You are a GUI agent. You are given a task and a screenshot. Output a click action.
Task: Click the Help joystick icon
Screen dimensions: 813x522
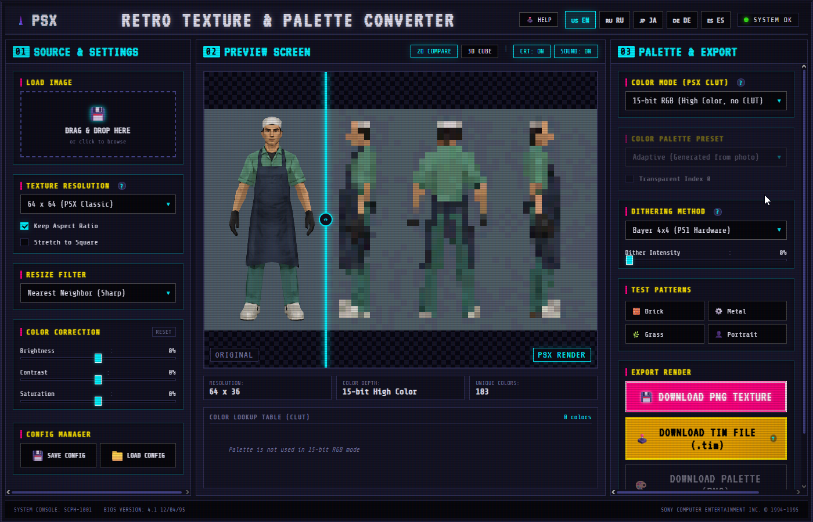tap(530, 20)
